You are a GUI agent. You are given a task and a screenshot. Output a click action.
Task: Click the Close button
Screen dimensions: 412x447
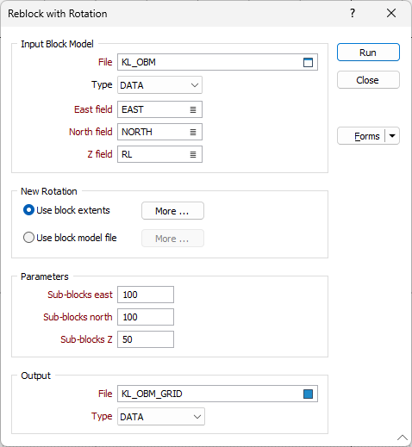368,80
